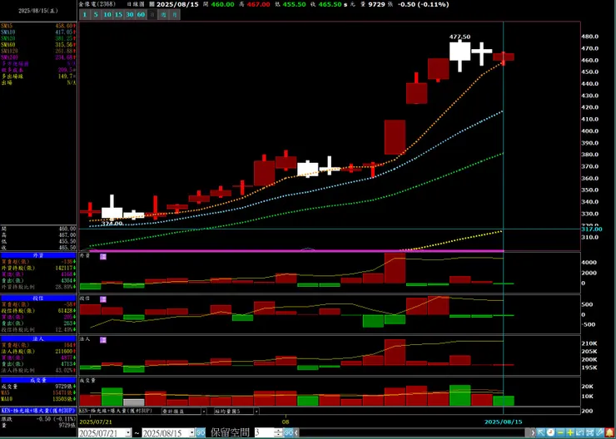Switch to the 60-minute timeframe
616x439 pixels.
141,15
